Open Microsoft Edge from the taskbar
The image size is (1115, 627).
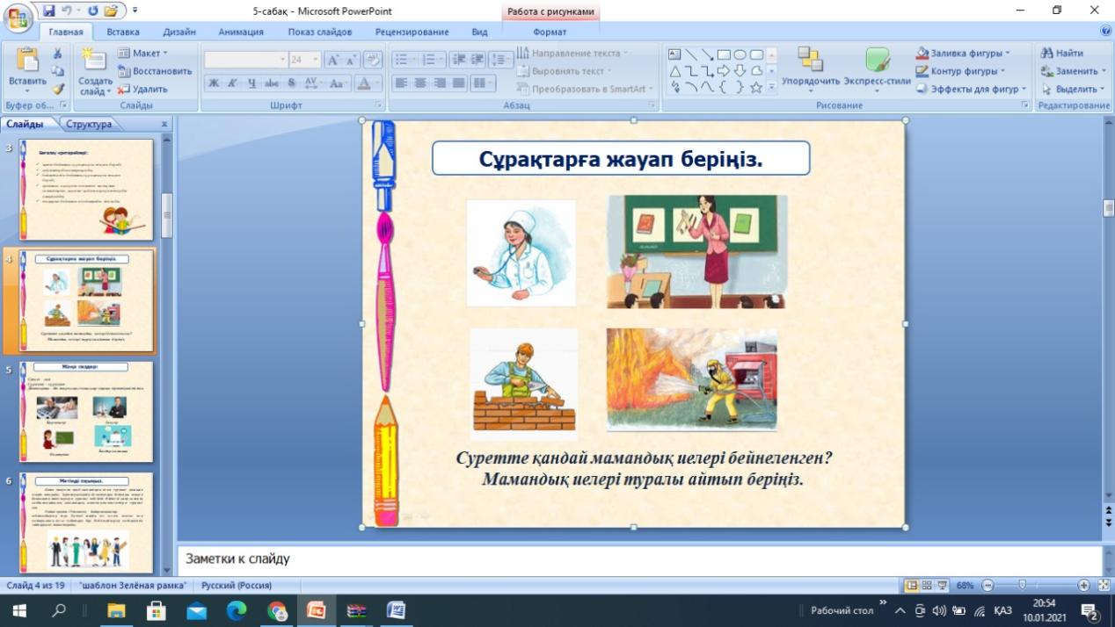click(237, 610)
